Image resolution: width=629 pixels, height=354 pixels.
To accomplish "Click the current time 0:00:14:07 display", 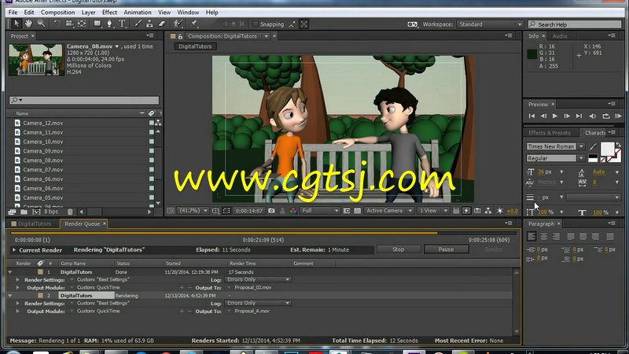I will point(248,211).
